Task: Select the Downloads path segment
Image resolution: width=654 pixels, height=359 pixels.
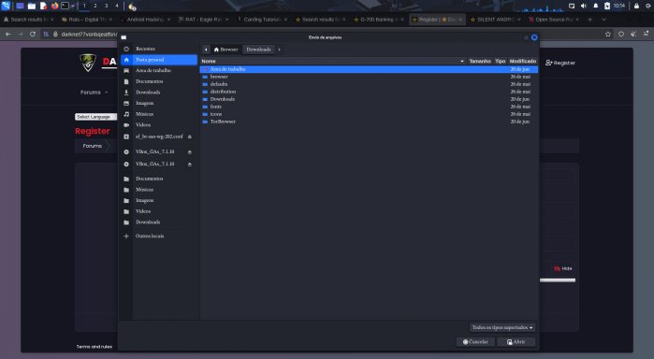Action: click(x=258, y=50)
